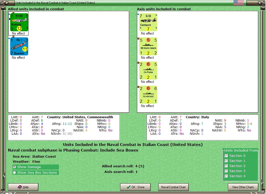This screenshot has width=266, height=194.
Task: Open the Naval Combat Chart
Action: point(173,187)
